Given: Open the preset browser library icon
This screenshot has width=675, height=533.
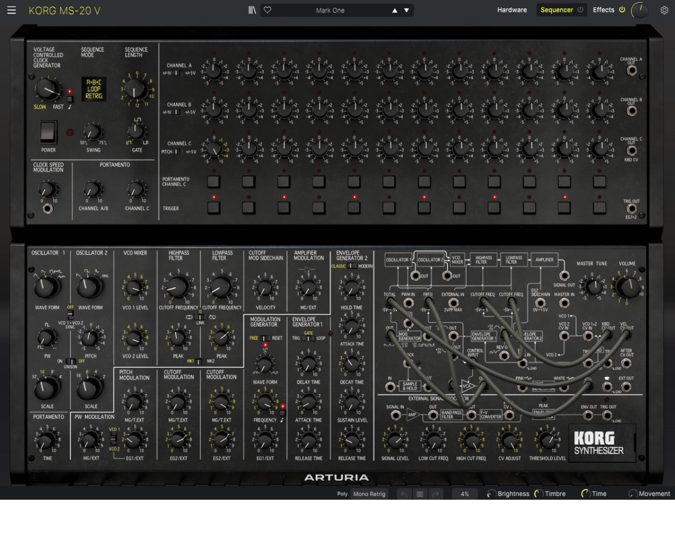Looking at the screenshot, I should point(252,10).
